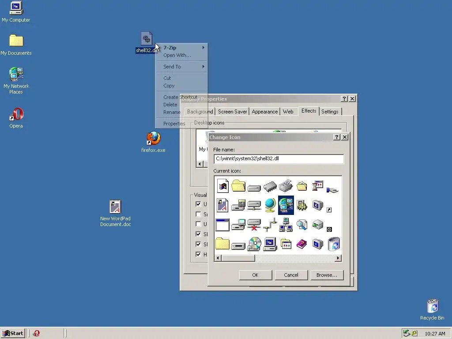This screenshot has width=452, height=339.
Task: Toggle the unchecked checkbox labeled U
Action: click(198, 224)
